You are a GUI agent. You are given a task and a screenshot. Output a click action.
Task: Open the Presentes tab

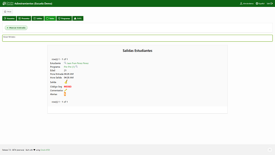coord(24,19)
